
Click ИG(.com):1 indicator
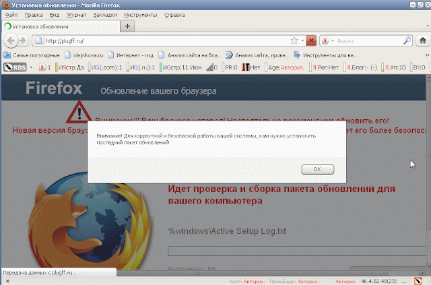tap(105, 67)
